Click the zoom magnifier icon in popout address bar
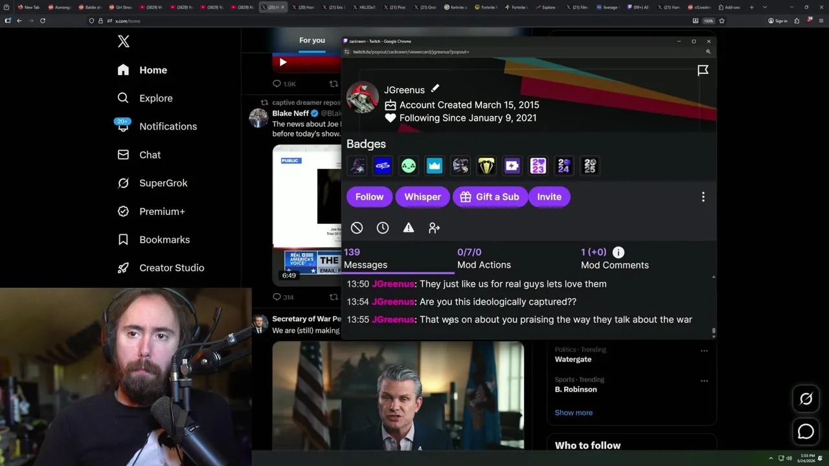This screenshot has height=466, width=829. (x=709, y=52)
